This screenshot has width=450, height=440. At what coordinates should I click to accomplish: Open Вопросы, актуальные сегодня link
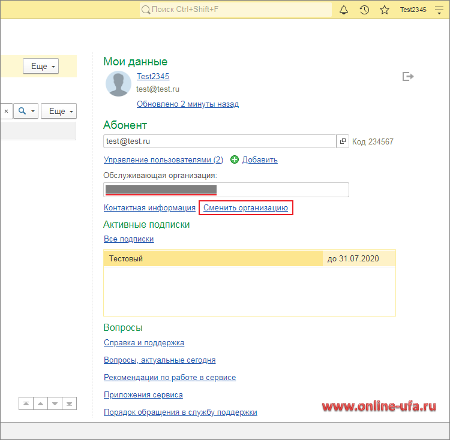click(160, 360)
